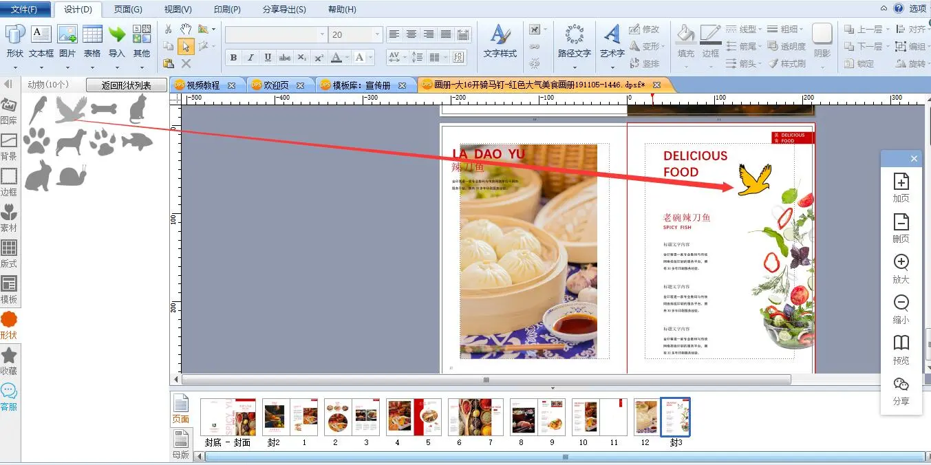Click the delete X icon in toolbar
This screenshot has height=465, width=931.
(x=186, y=63)
